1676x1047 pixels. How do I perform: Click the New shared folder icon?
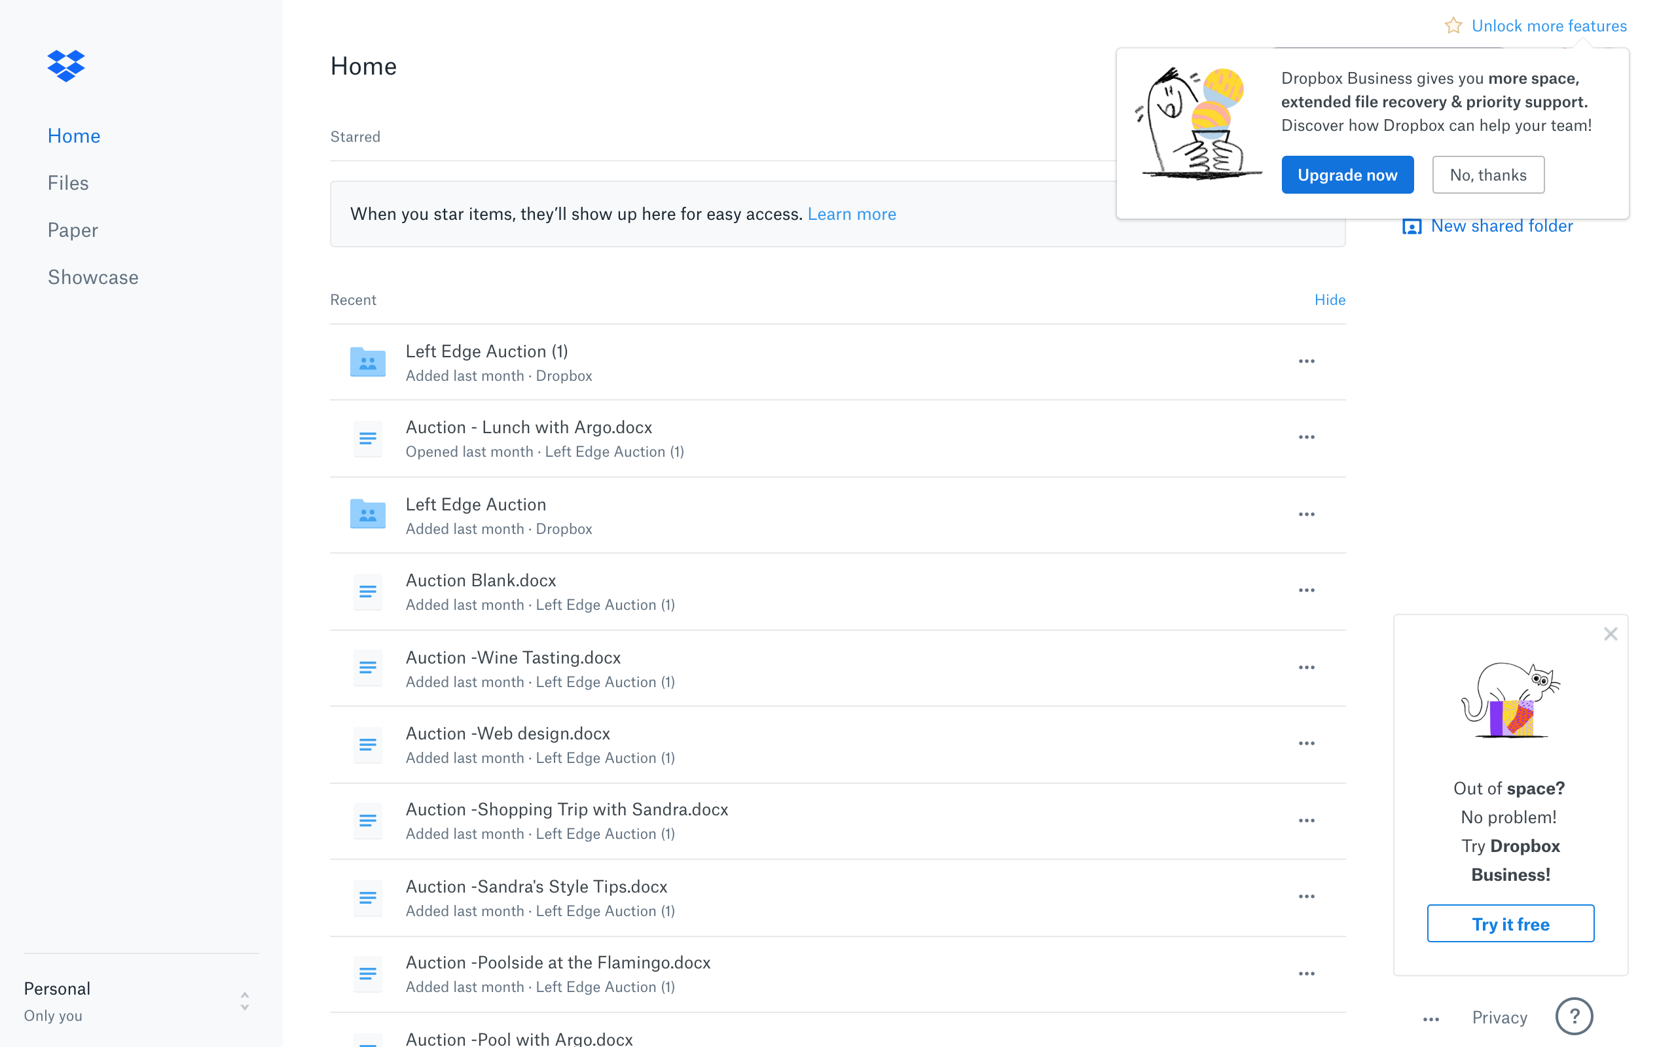click(1412, 226)
